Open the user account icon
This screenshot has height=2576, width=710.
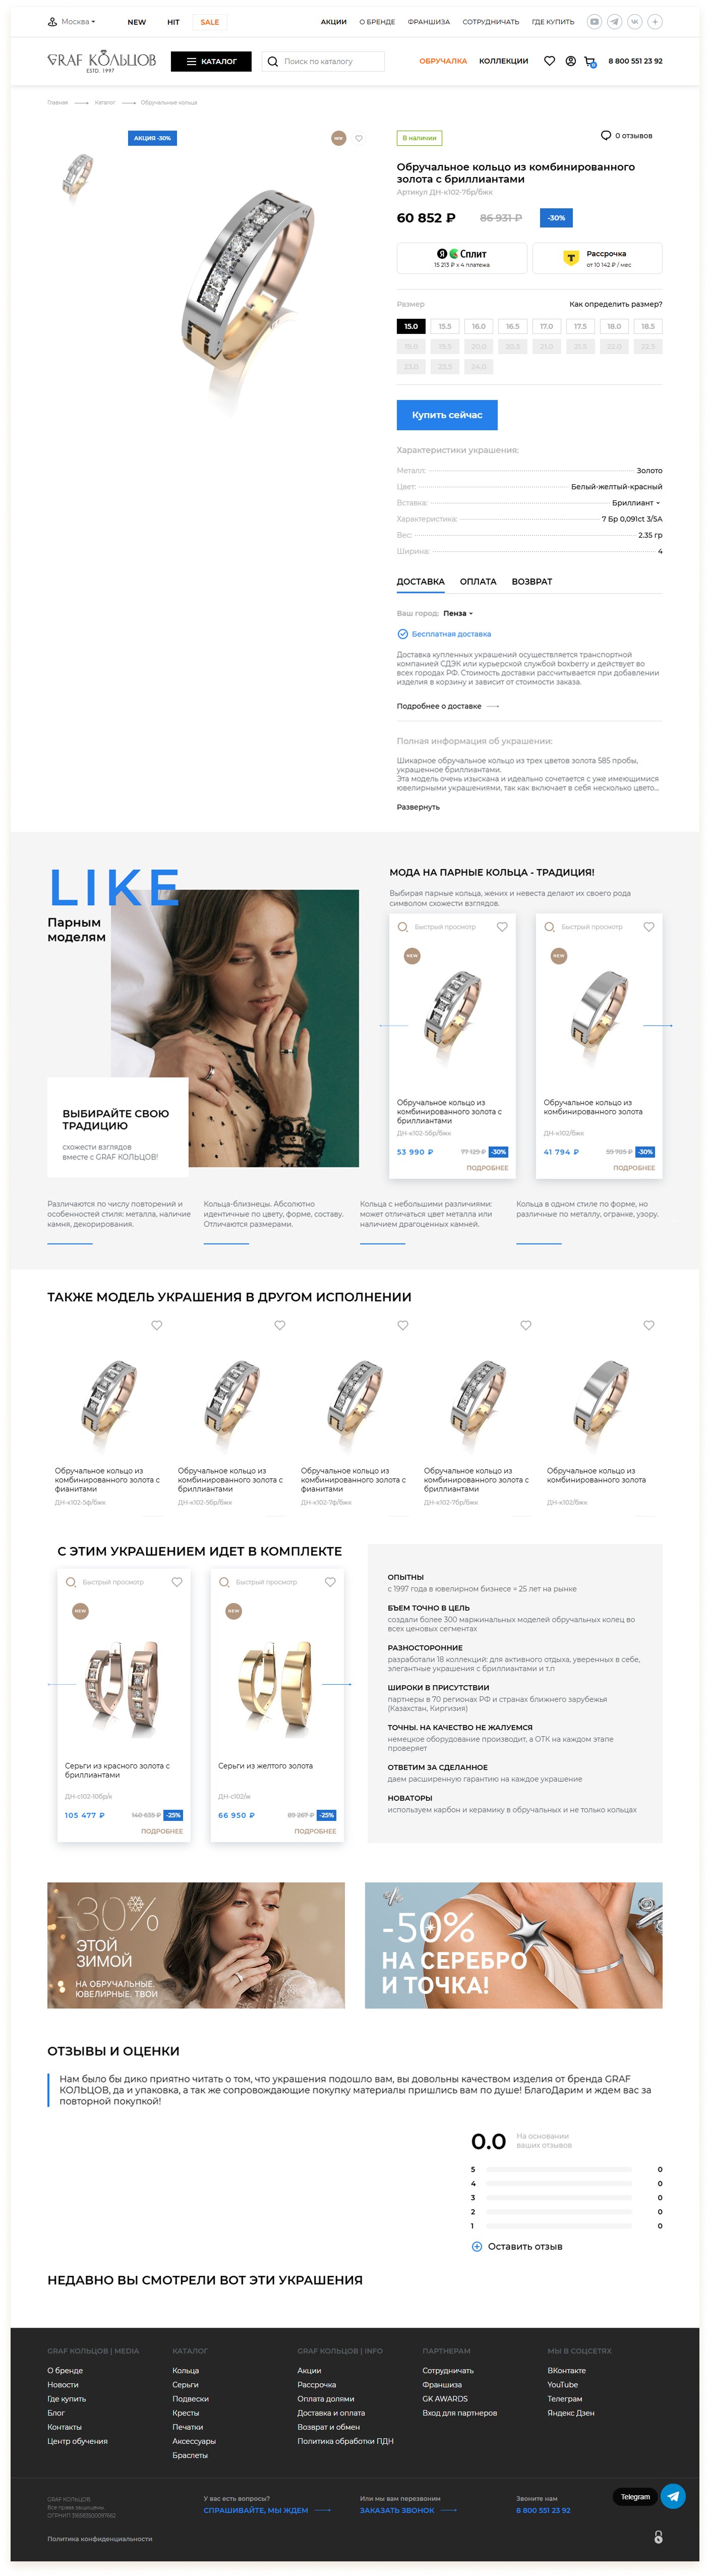pyautogui.click(x=570, y=61)
